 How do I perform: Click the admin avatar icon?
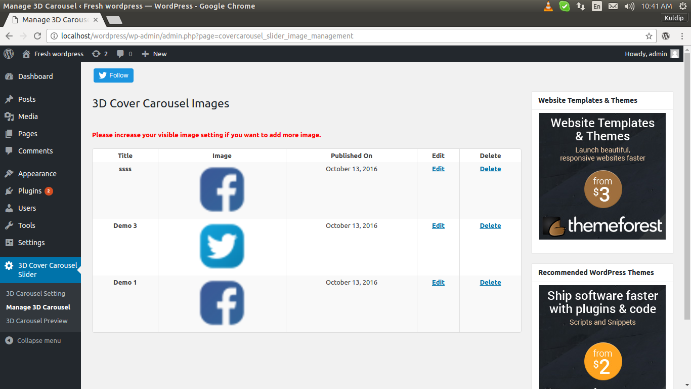675,54
